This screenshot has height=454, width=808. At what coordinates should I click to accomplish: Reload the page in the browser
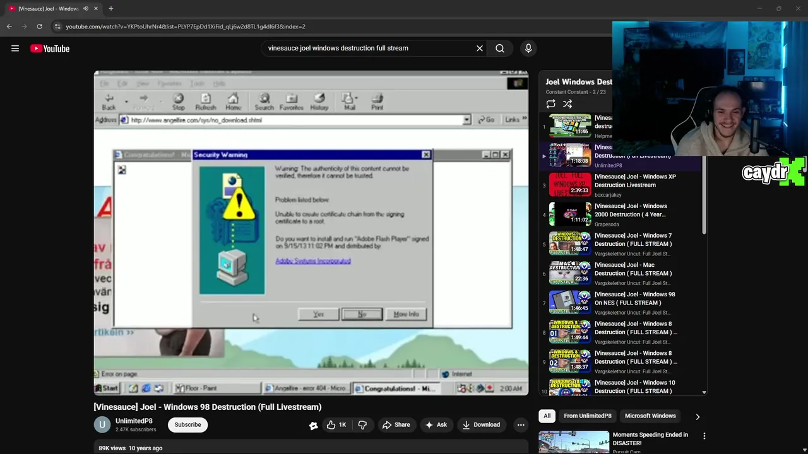pos(39,26)
